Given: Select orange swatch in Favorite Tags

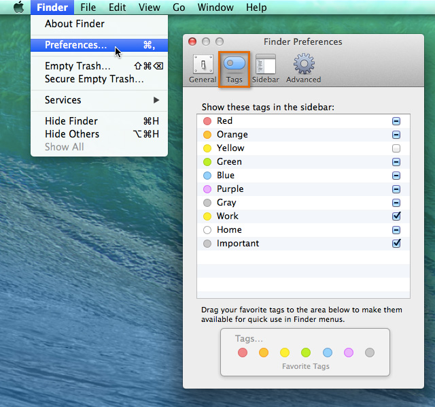Looking at the screenshot, I should tap(264, 353).
